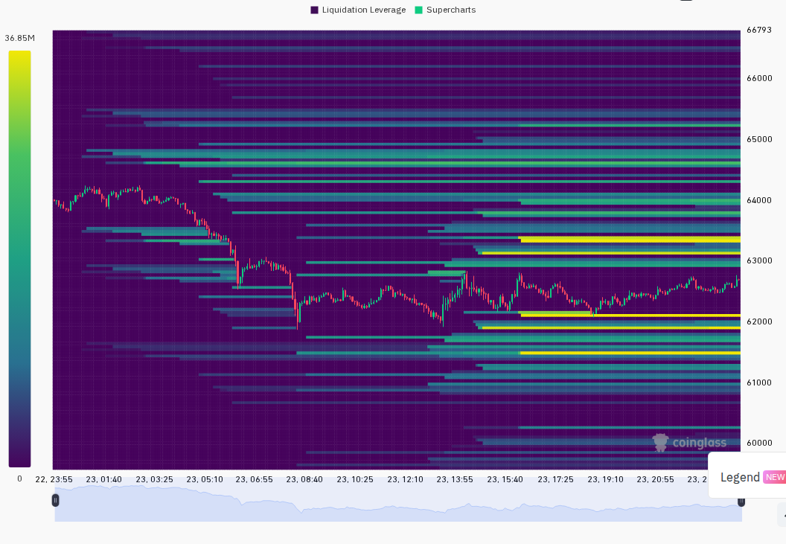Toggle the Supercharts legend series
The height and width of the screenshot is (544, 786).
pyautogui.click(x=445, y=10)
